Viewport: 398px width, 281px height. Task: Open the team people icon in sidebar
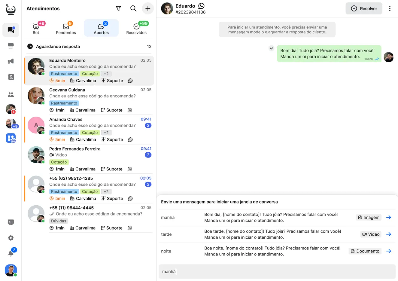click(11, 95)
